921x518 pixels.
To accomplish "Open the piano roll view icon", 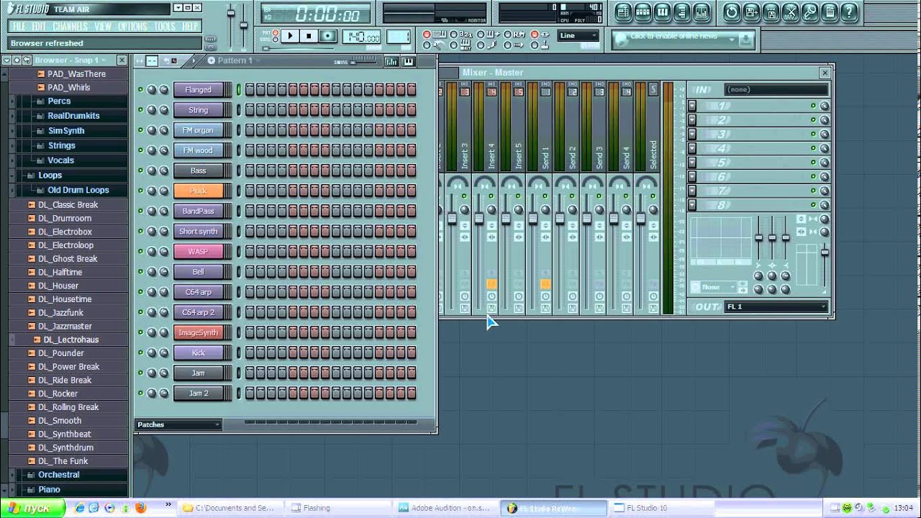I will (663, 12).
